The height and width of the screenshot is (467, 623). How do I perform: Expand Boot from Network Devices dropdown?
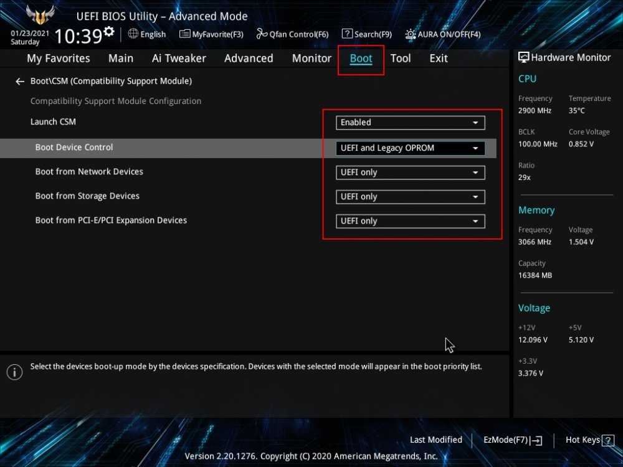tap(410, 172)
